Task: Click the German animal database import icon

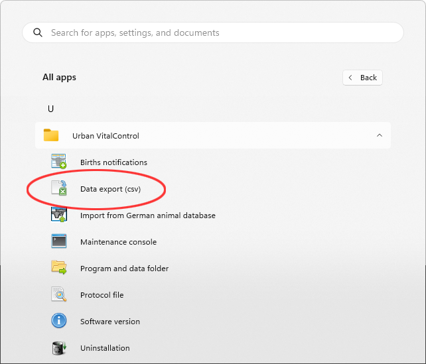Action: coord(59,215)
